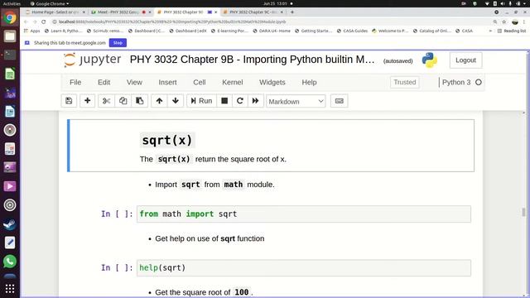Open WhatsApp from the dock

pyautogui.click(x=10, y=262)
